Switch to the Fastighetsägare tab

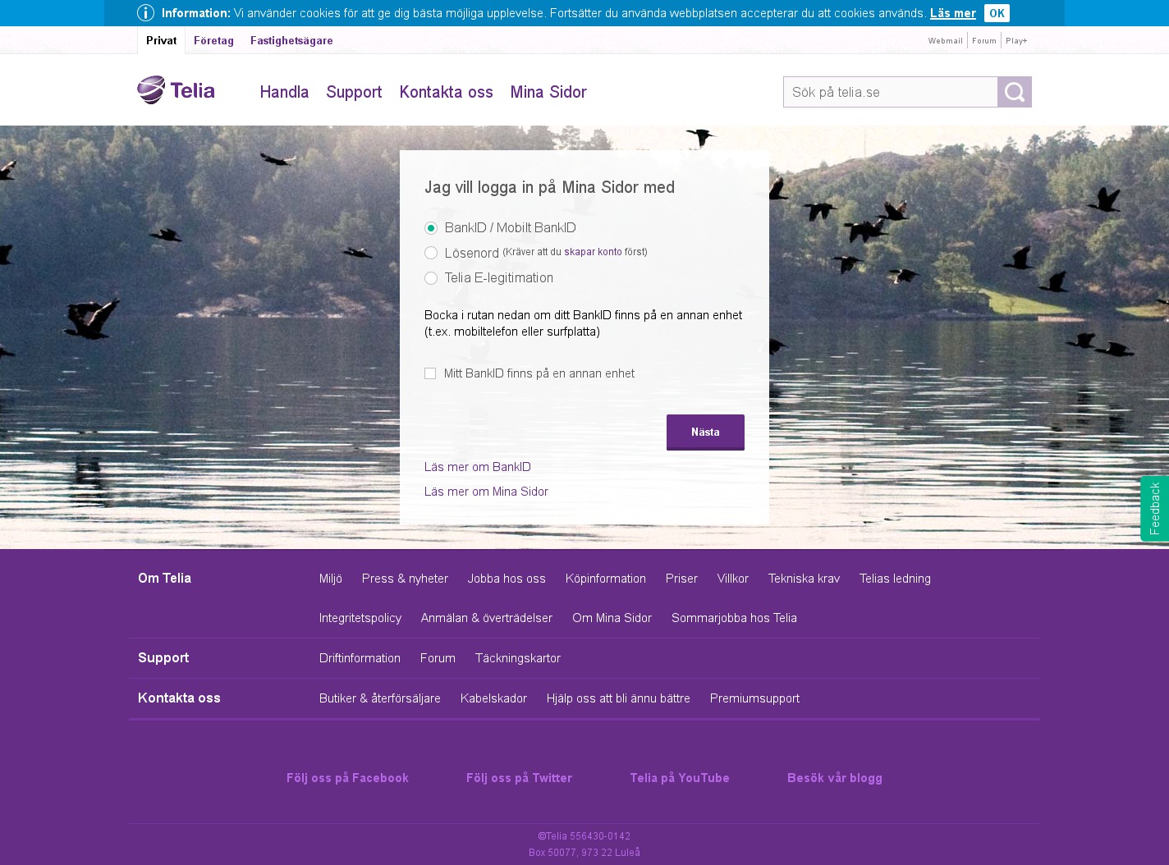(x=291, y=40)
